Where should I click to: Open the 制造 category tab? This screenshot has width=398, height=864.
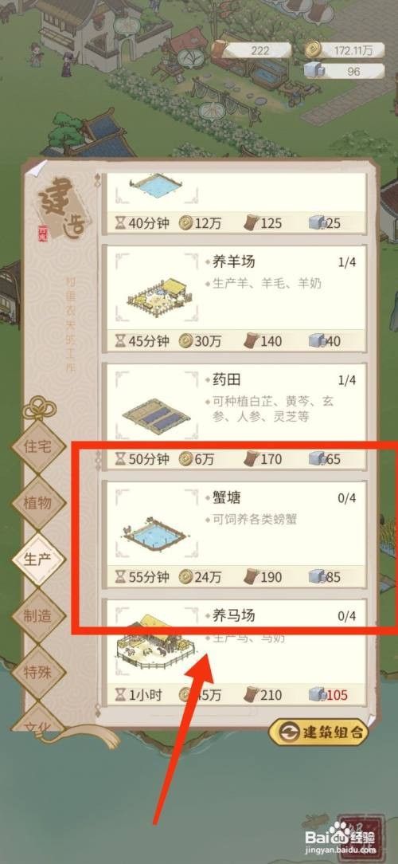click(x=38, y=616)
